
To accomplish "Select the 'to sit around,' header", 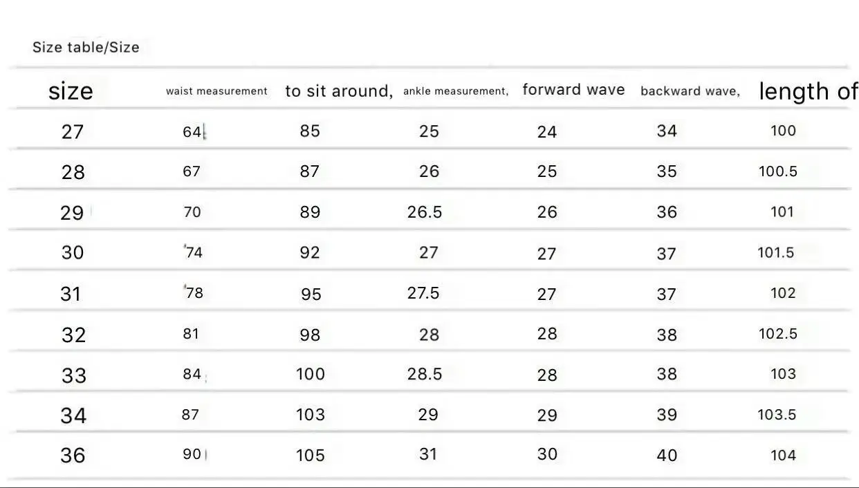I will pyautogui.click(x=339, y=91).
